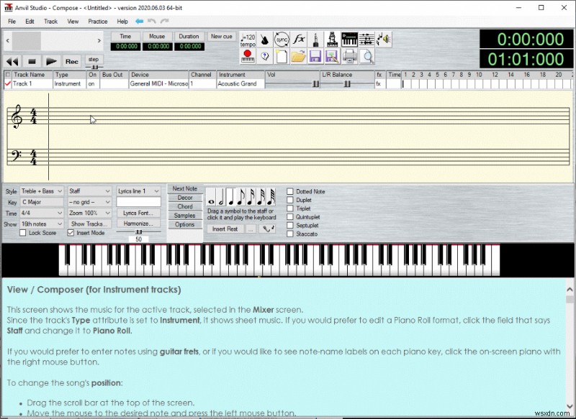
Task: Open the Edit menu
Action: click(30, 22)
